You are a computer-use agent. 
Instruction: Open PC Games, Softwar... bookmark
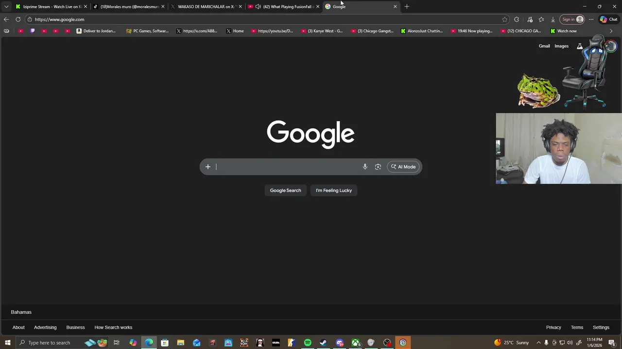coord(147,31)
